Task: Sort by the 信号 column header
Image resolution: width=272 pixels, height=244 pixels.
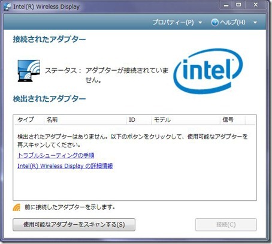Action: (232, 120)
